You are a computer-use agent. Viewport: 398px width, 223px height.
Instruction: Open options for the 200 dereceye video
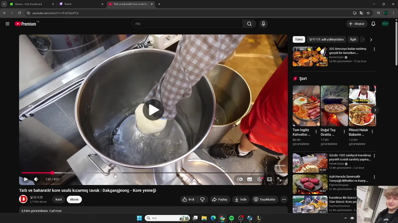(374, 49)
